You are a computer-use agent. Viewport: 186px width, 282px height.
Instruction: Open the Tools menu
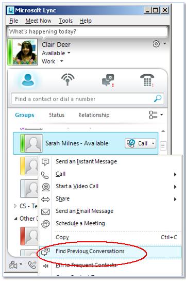click(65, 21)
